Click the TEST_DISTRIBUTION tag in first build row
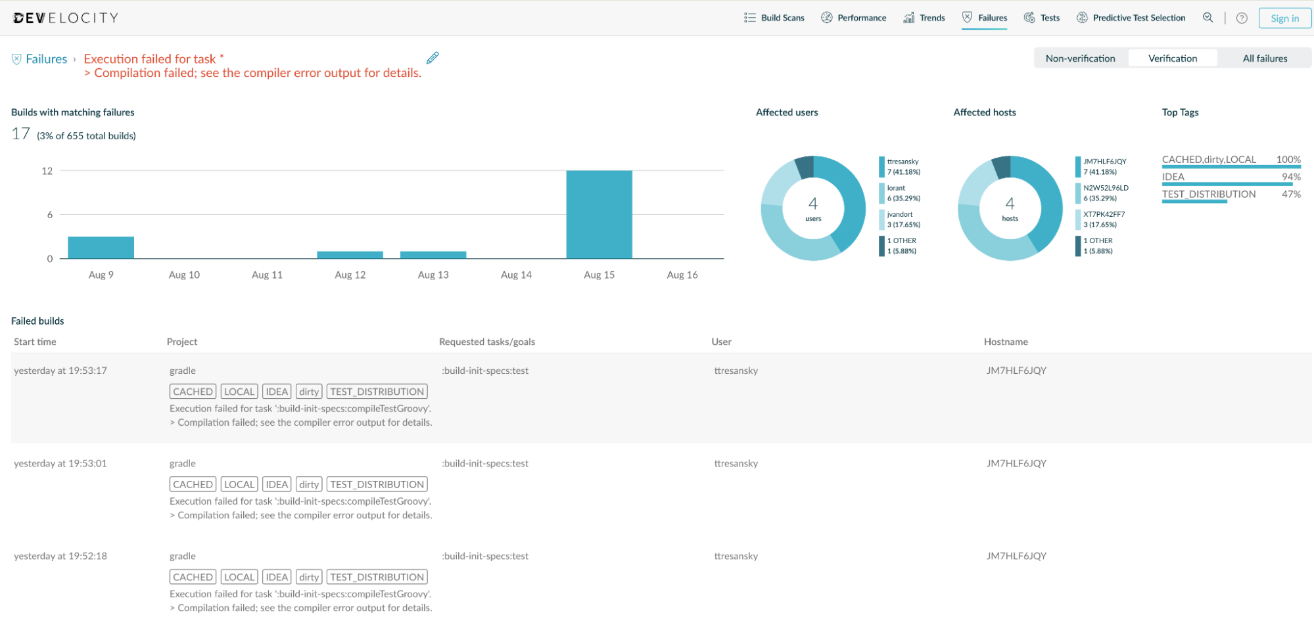Screen dimensions: 1314x634 click(x=377, y=392)
